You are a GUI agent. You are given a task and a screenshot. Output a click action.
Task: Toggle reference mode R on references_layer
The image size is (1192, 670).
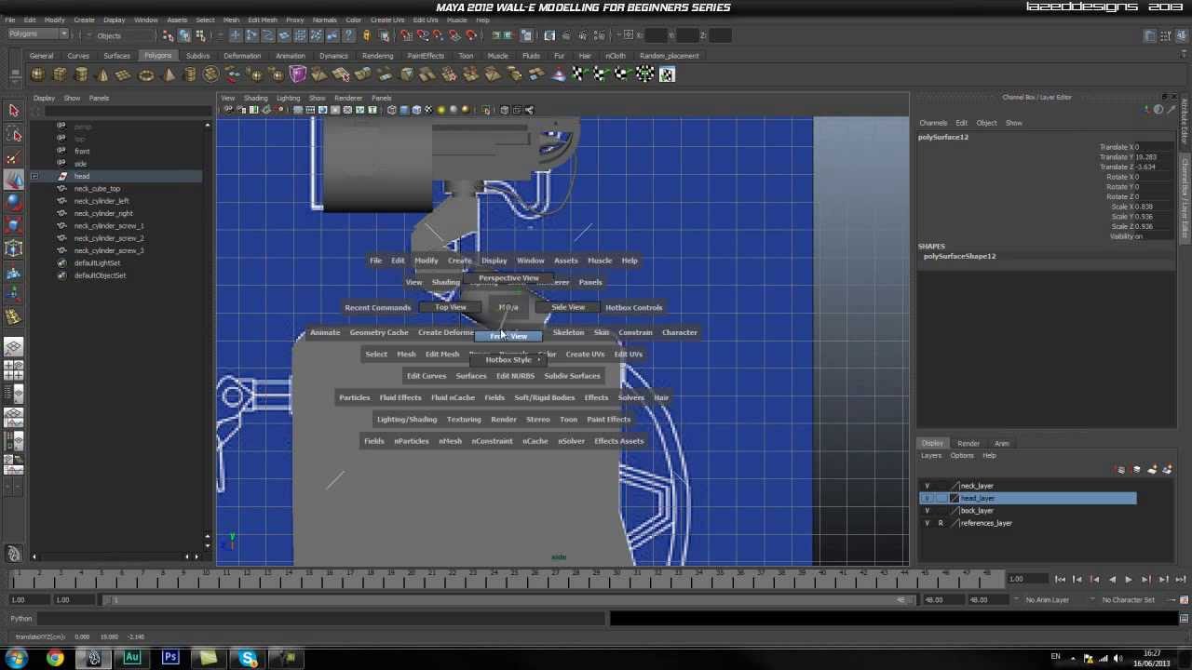(940, 523)
